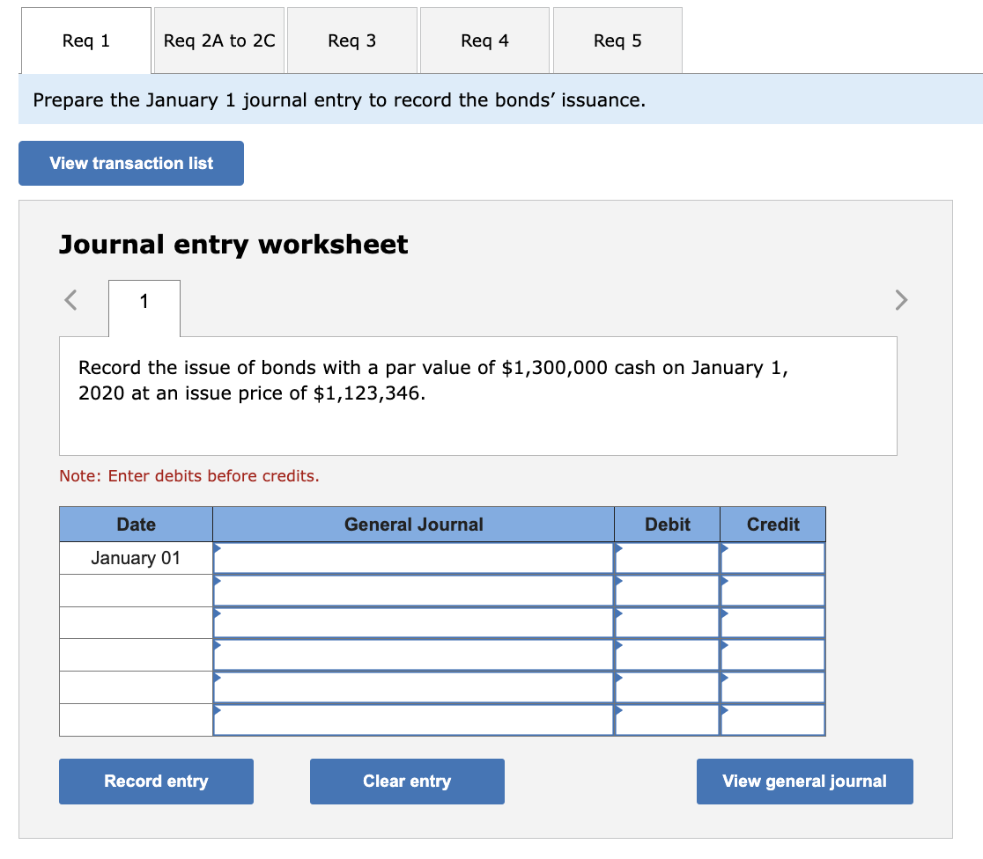Screen dimensions: 983x859
Task: Click the Date column header
Action: [x=136, y=525]
